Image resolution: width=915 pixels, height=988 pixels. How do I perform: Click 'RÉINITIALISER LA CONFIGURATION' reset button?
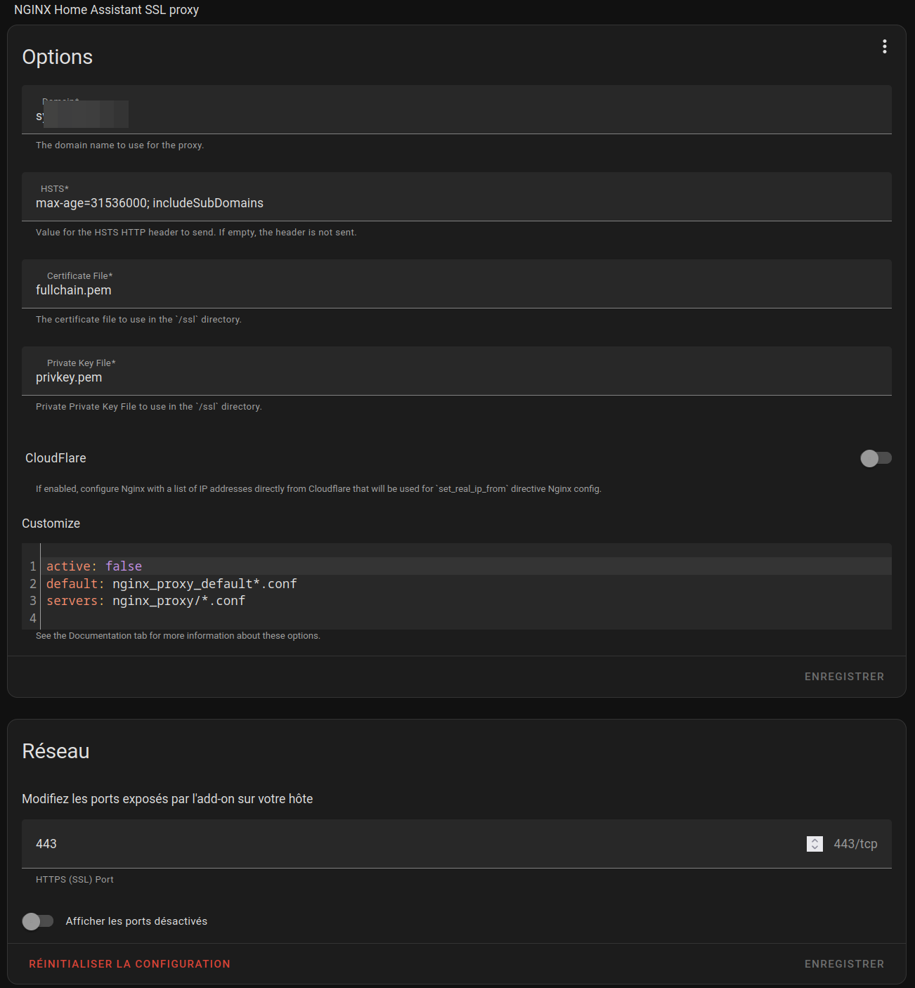coord(129,964)
